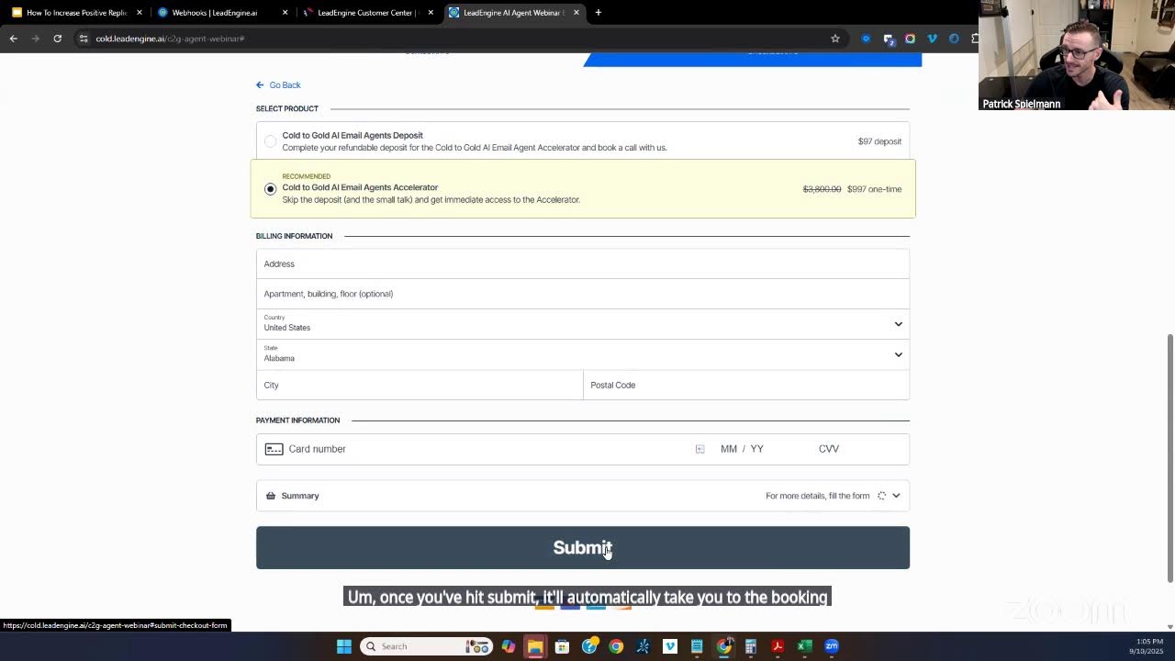Click the browser back arrow
1175x661 pixels.
click(x=13, y=39)
